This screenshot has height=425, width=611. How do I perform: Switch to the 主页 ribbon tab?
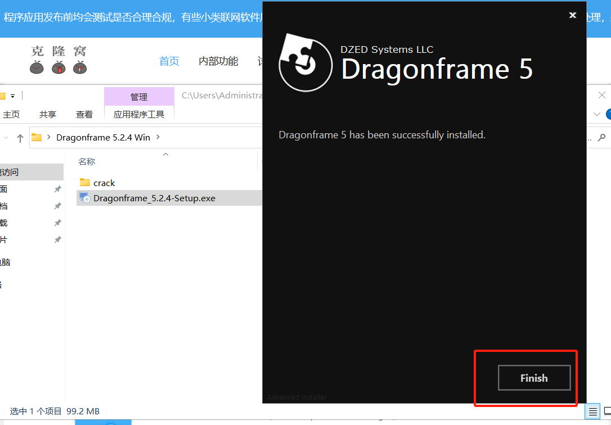coord(11,115)
